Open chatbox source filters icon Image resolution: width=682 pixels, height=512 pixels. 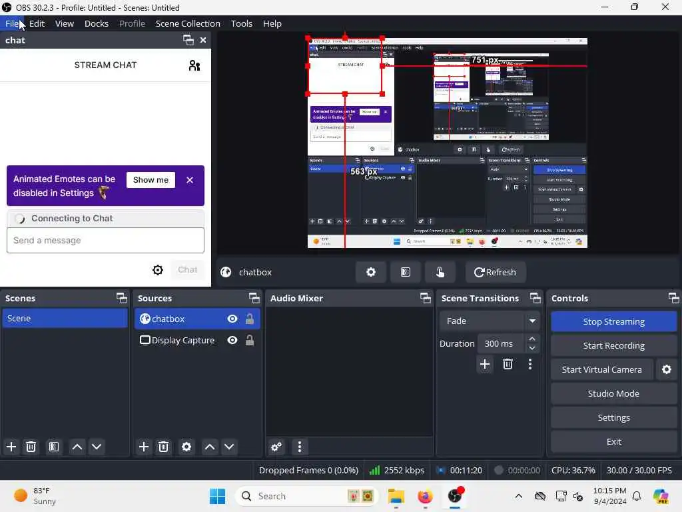pos(406,272)
